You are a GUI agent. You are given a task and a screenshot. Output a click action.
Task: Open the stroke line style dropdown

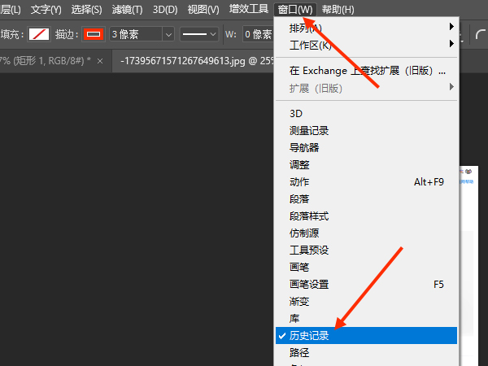pyautogui.click(x=198, y=34)
